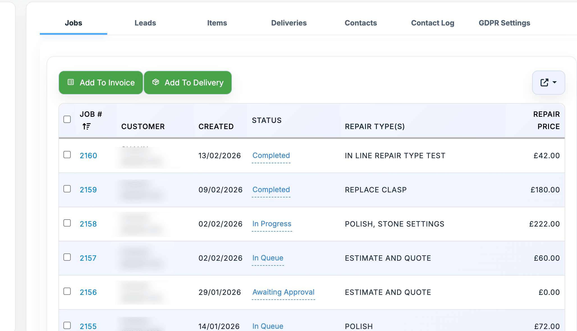Viewport: 577px width, 331px height.
Task: Change Completed status of job 2160
Action: coord(271,156)
